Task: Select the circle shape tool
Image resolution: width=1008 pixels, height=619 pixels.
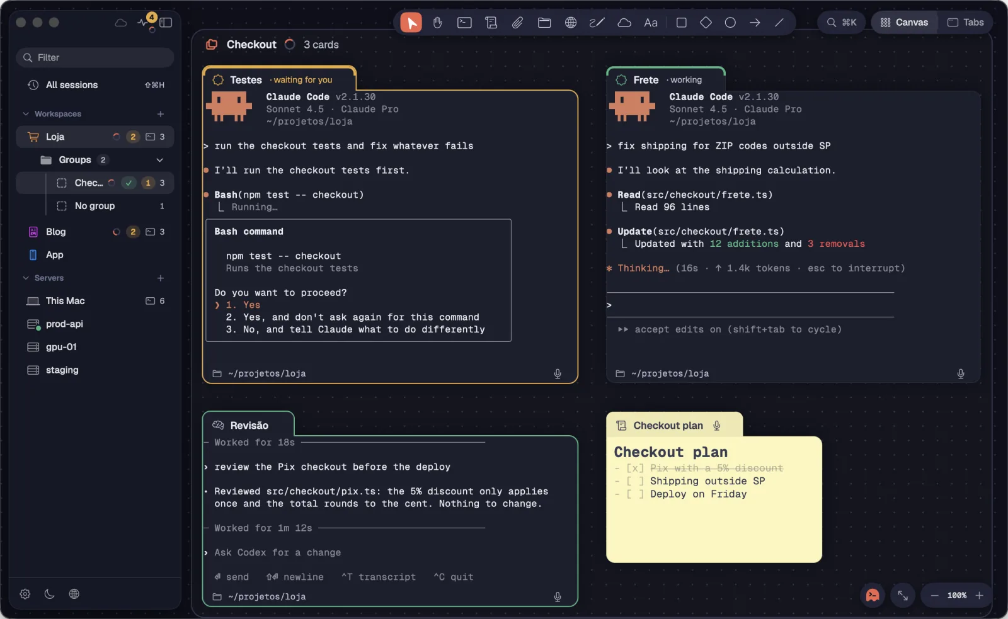Action: 730,23
